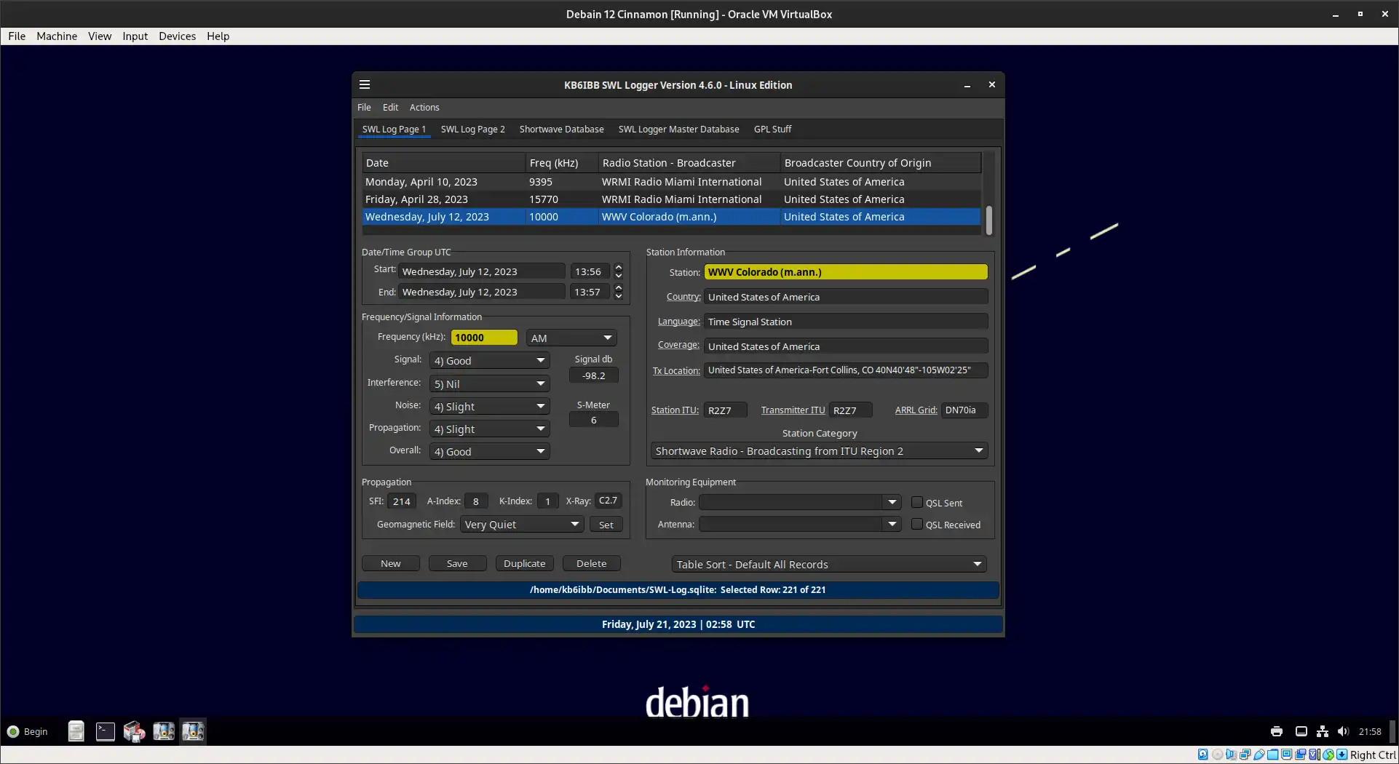Image resolution: width=1399 pixels, height=764 pixels.
Task: Click the Duplicate button
Action: click(524, 563)
